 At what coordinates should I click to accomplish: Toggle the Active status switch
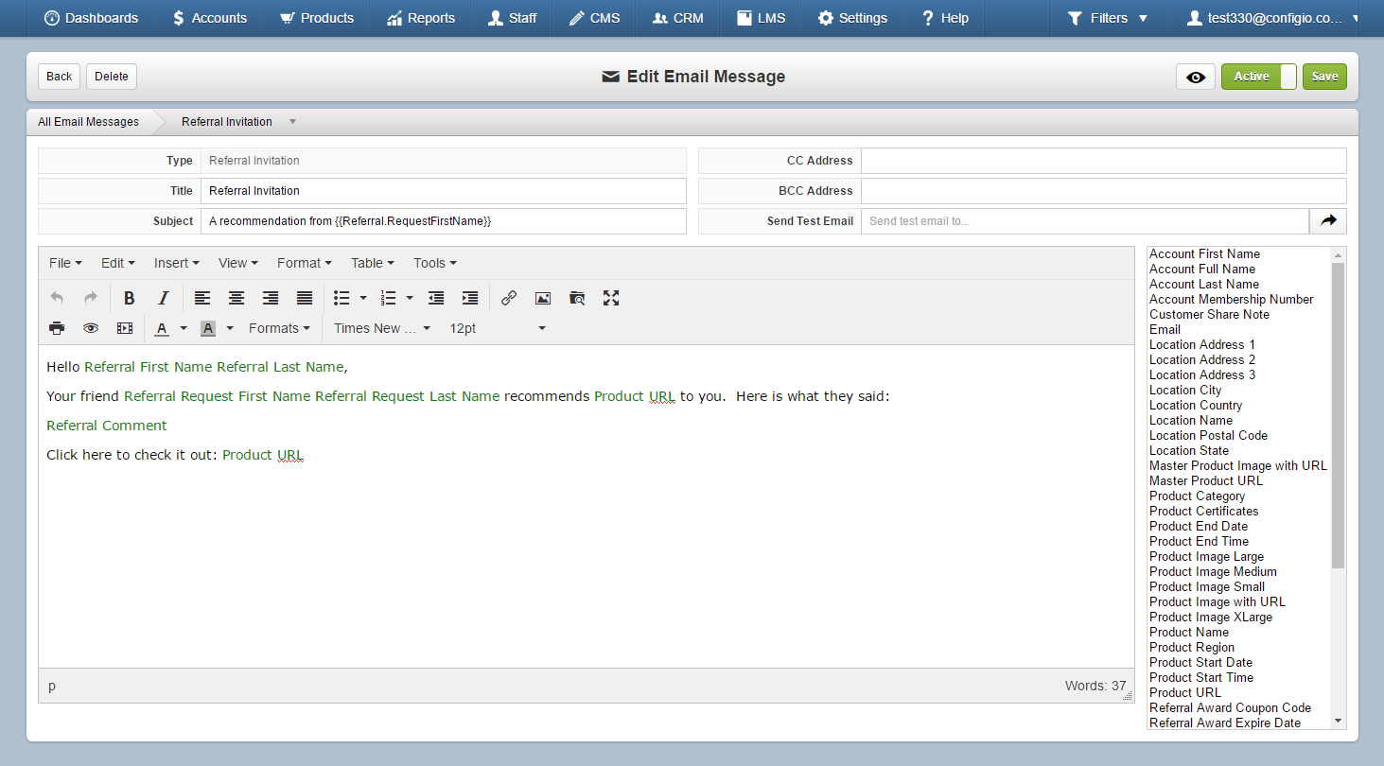1259,77
